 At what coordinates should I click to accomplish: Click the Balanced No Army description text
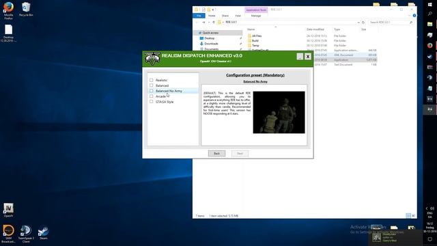pos(227,103)
